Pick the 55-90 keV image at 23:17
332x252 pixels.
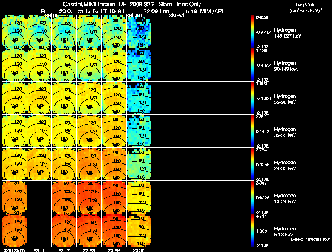click(64, 98)
